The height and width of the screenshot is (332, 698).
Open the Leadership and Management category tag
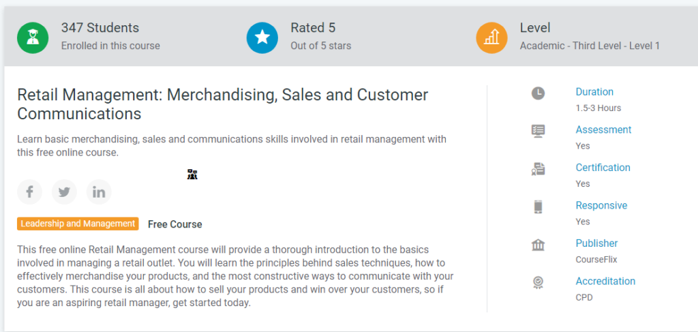pos(78,224)
